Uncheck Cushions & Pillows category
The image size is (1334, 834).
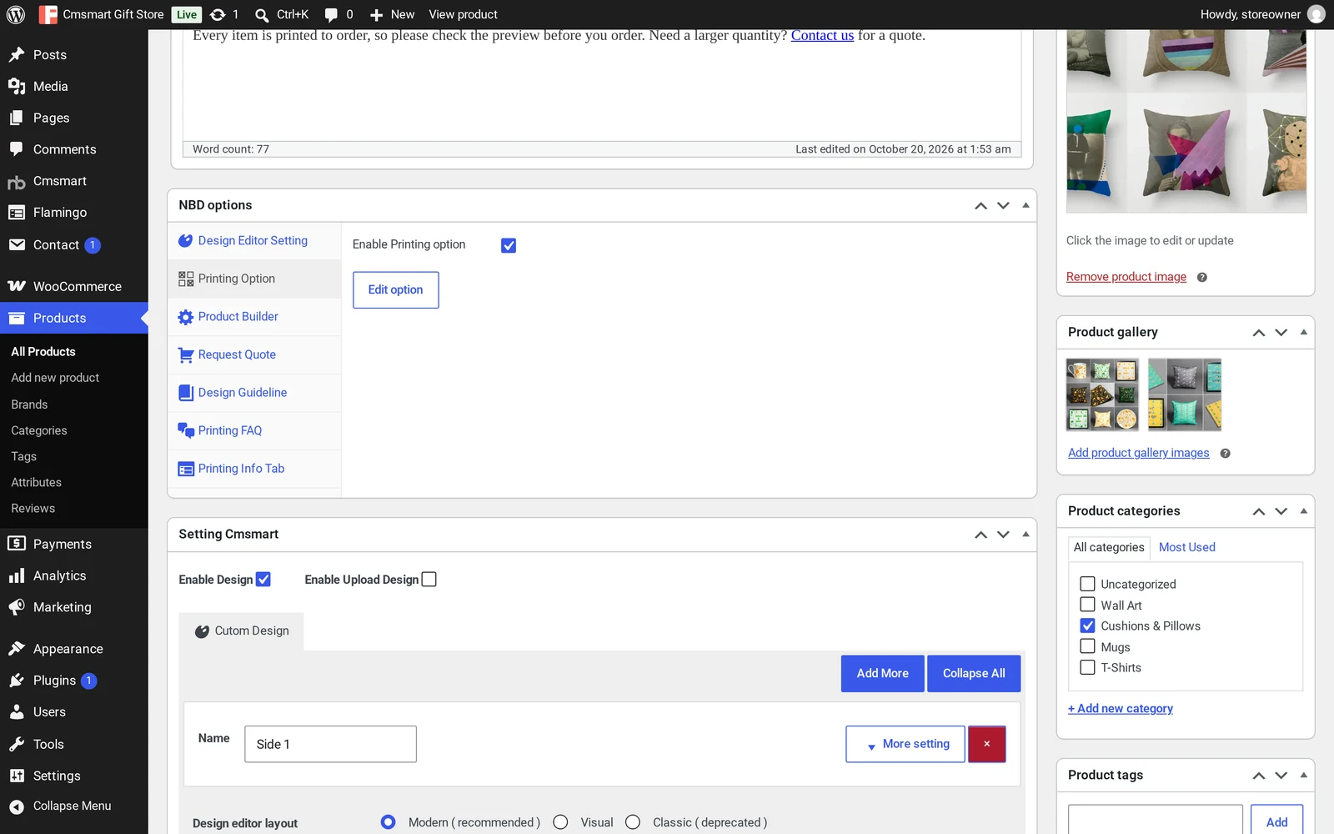(1087, 625)
